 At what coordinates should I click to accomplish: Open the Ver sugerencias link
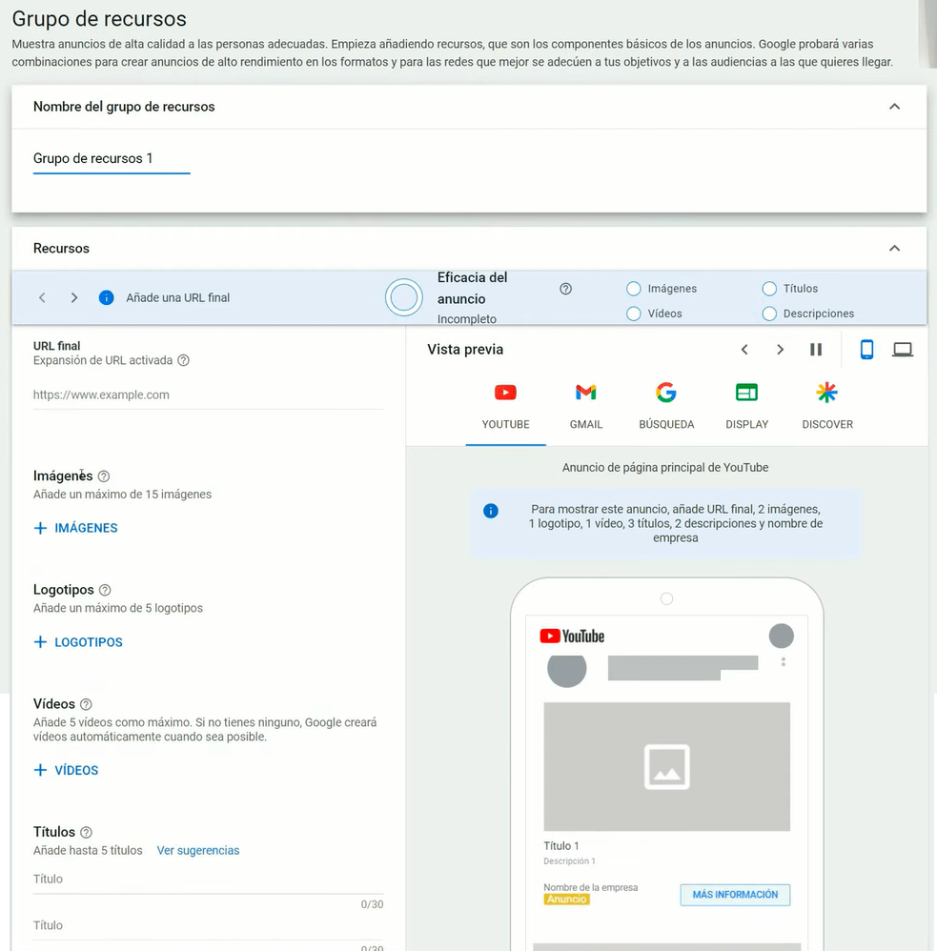tap(198, 850)
